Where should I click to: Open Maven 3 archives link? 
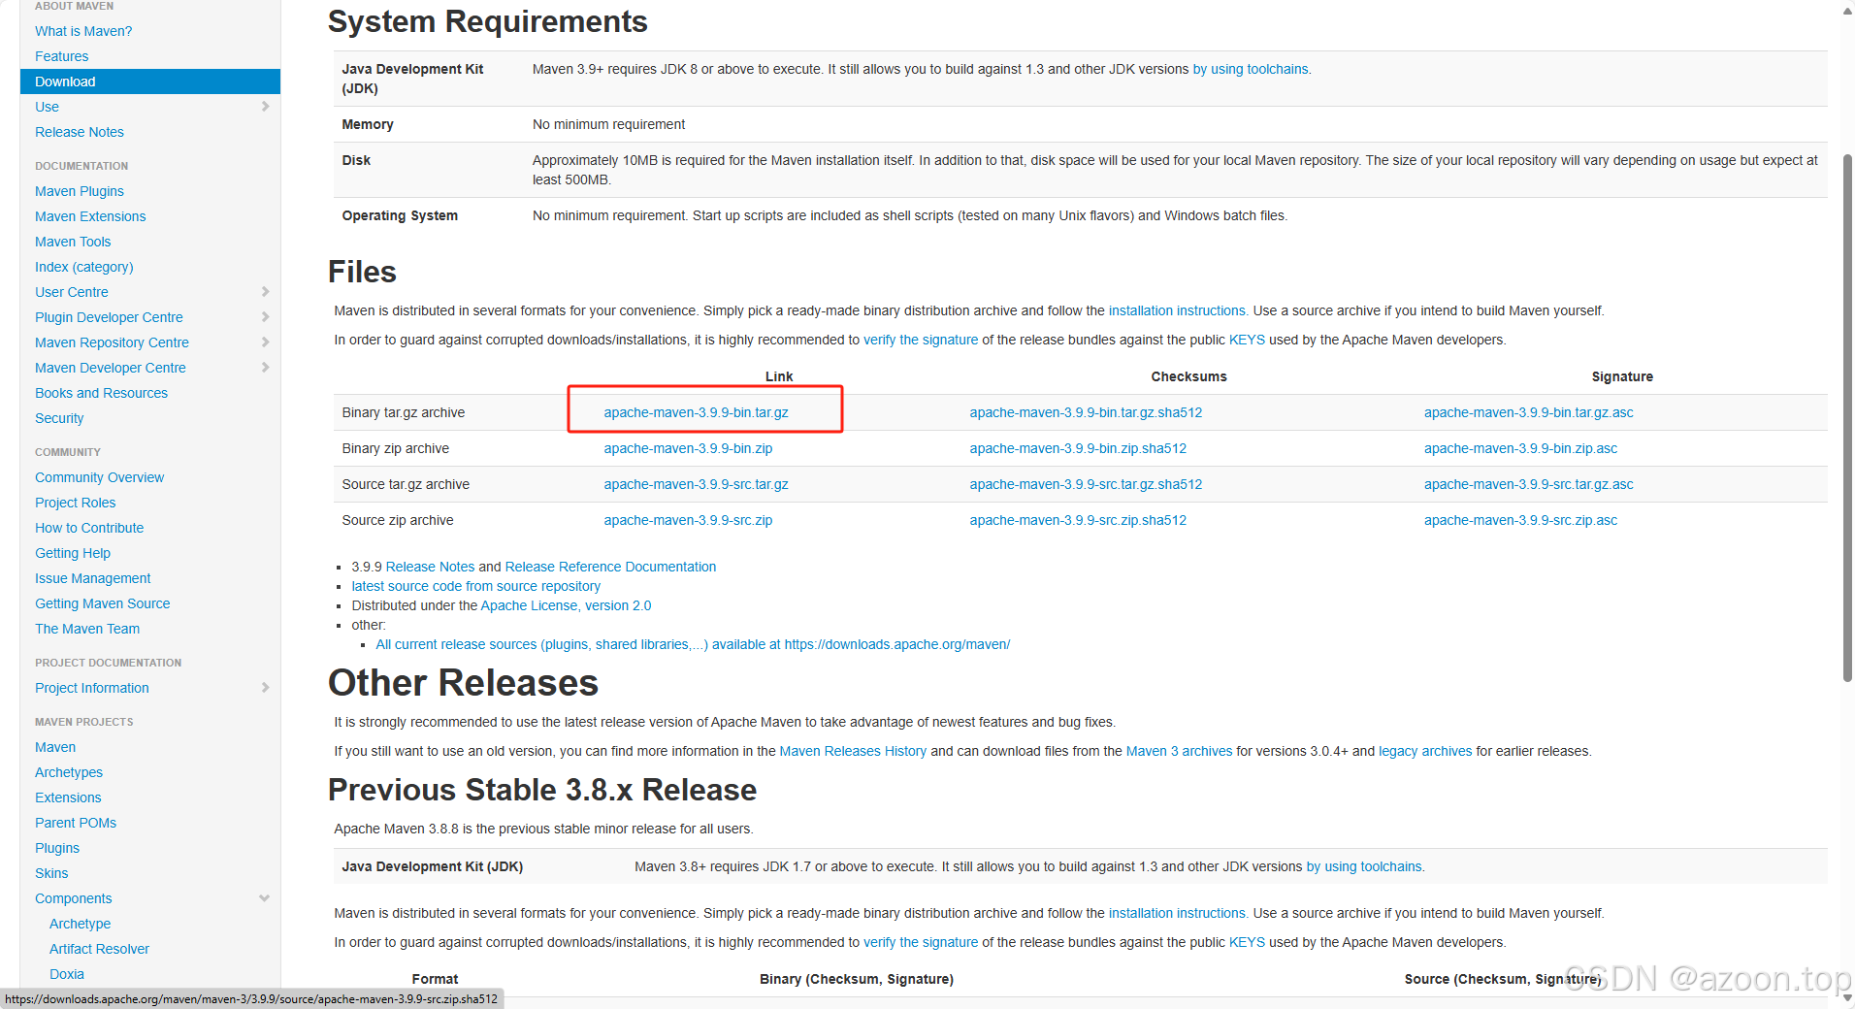(1179, 751)
